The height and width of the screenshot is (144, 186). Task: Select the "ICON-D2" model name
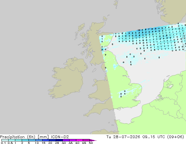[x=60, y=137]
